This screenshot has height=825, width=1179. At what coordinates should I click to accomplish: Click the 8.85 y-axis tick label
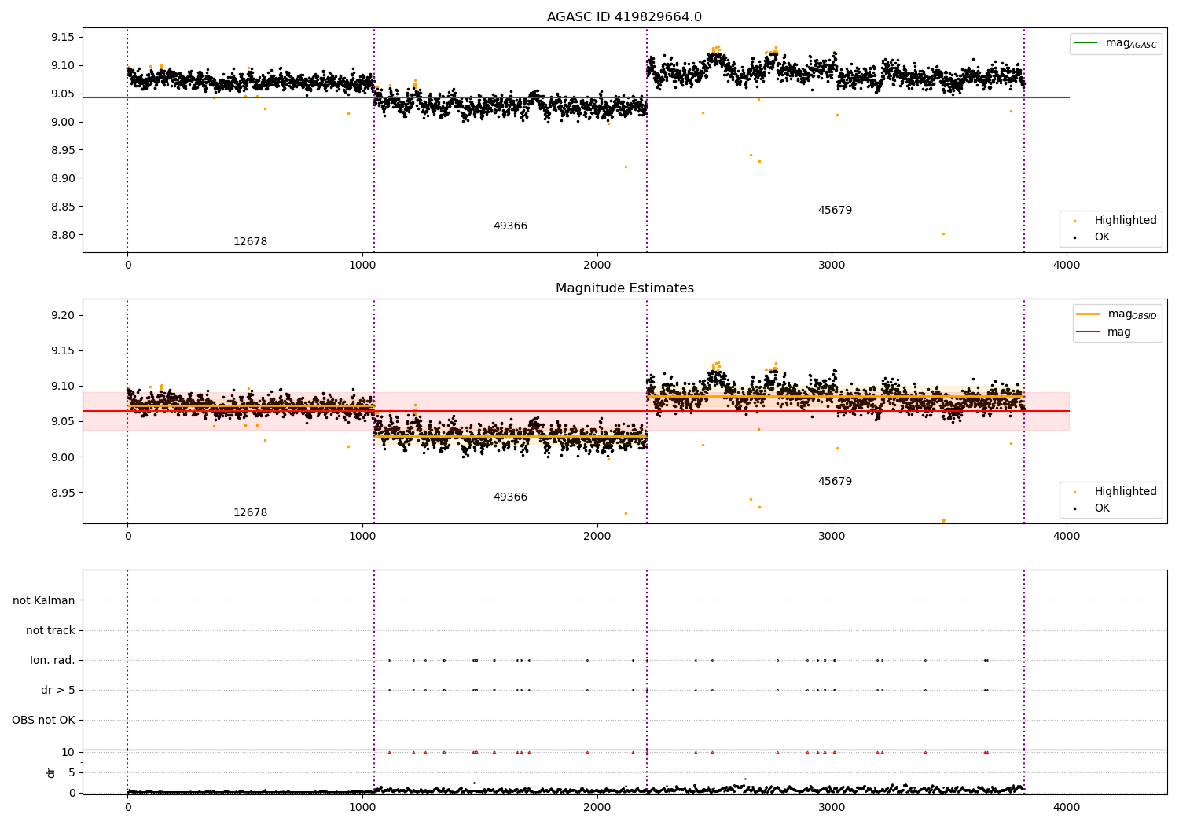click(x=63, y=207)
